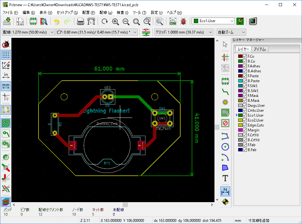
Task: Toggle B.Fab layer visibility checkbox
Action: coord(245,150)
